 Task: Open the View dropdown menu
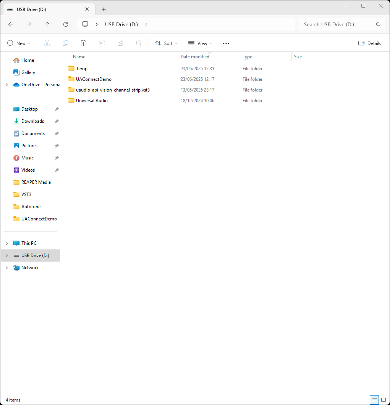coord(200,43)
